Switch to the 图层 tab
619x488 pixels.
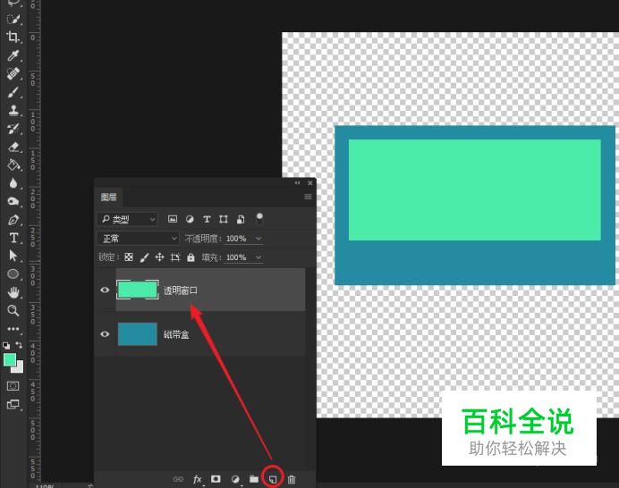point(108,197)
